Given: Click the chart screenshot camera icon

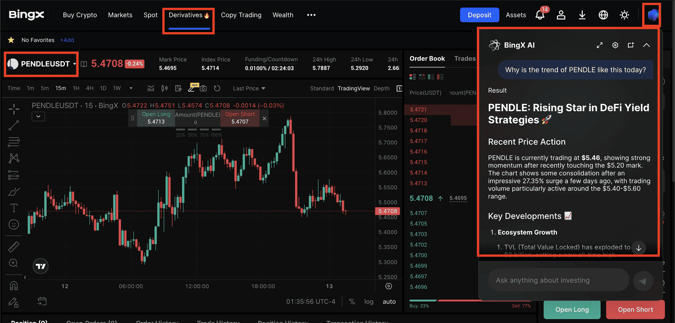Looking at the screenshot, I should point(204,88).
